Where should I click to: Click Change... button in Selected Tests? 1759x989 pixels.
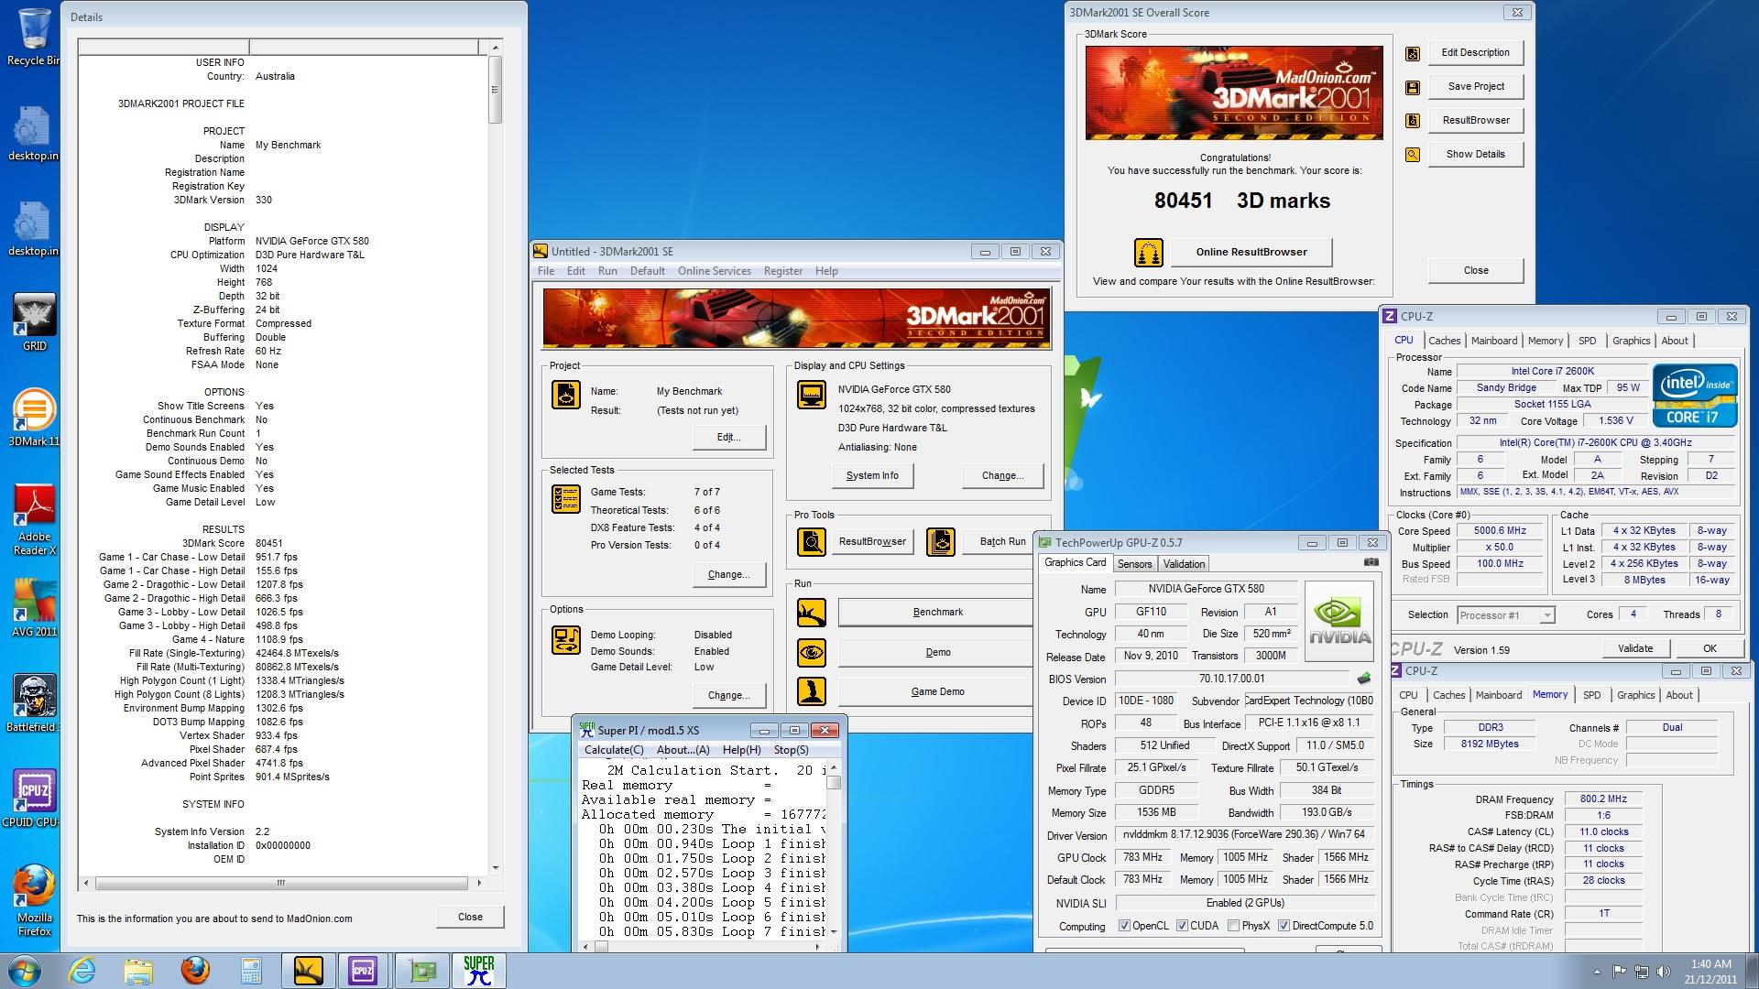point(729,574)
